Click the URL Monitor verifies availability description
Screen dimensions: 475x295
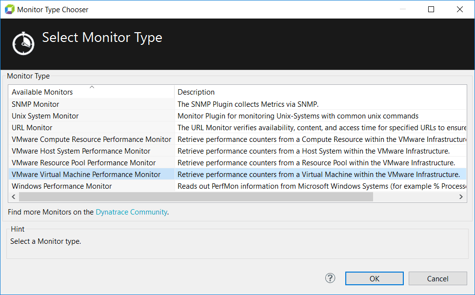(x=320, y=128)
